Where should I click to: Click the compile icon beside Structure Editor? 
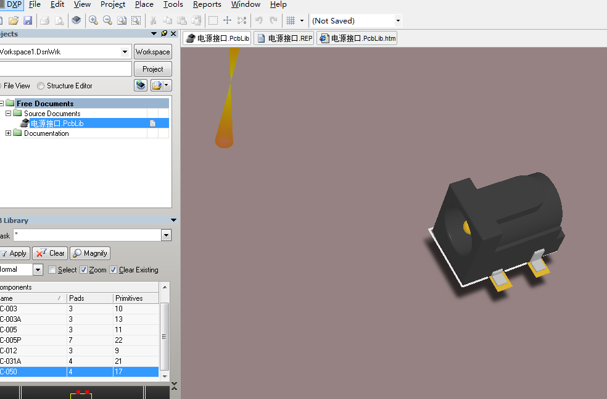(141, 85)
